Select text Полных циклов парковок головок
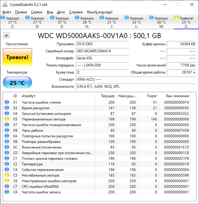The image size is (199, 204). tap(50, 159)
